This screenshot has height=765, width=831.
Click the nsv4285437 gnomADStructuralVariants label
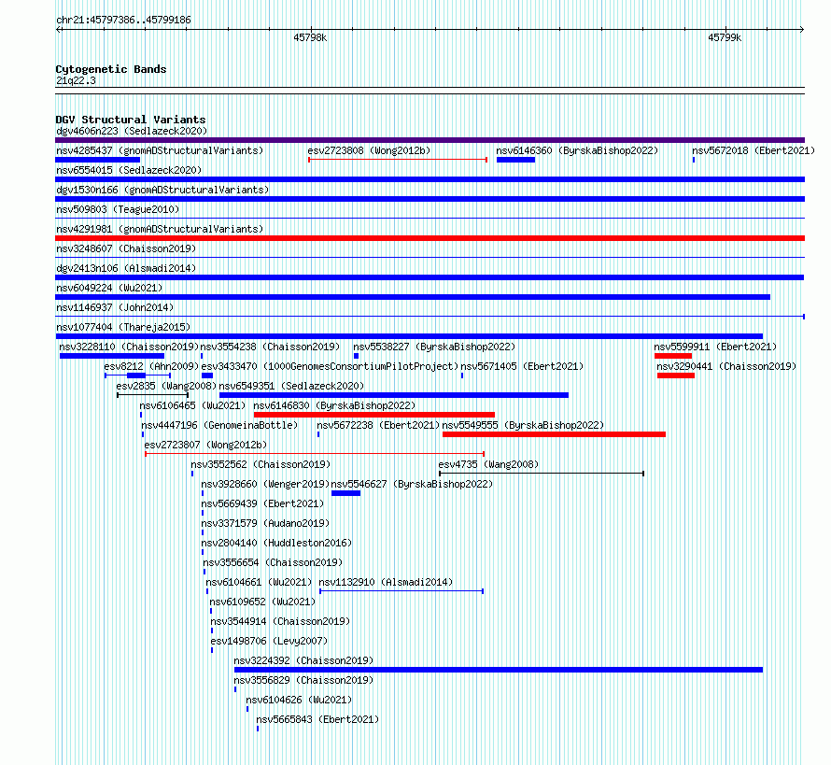pyautogui.click(x=160, y=150)
